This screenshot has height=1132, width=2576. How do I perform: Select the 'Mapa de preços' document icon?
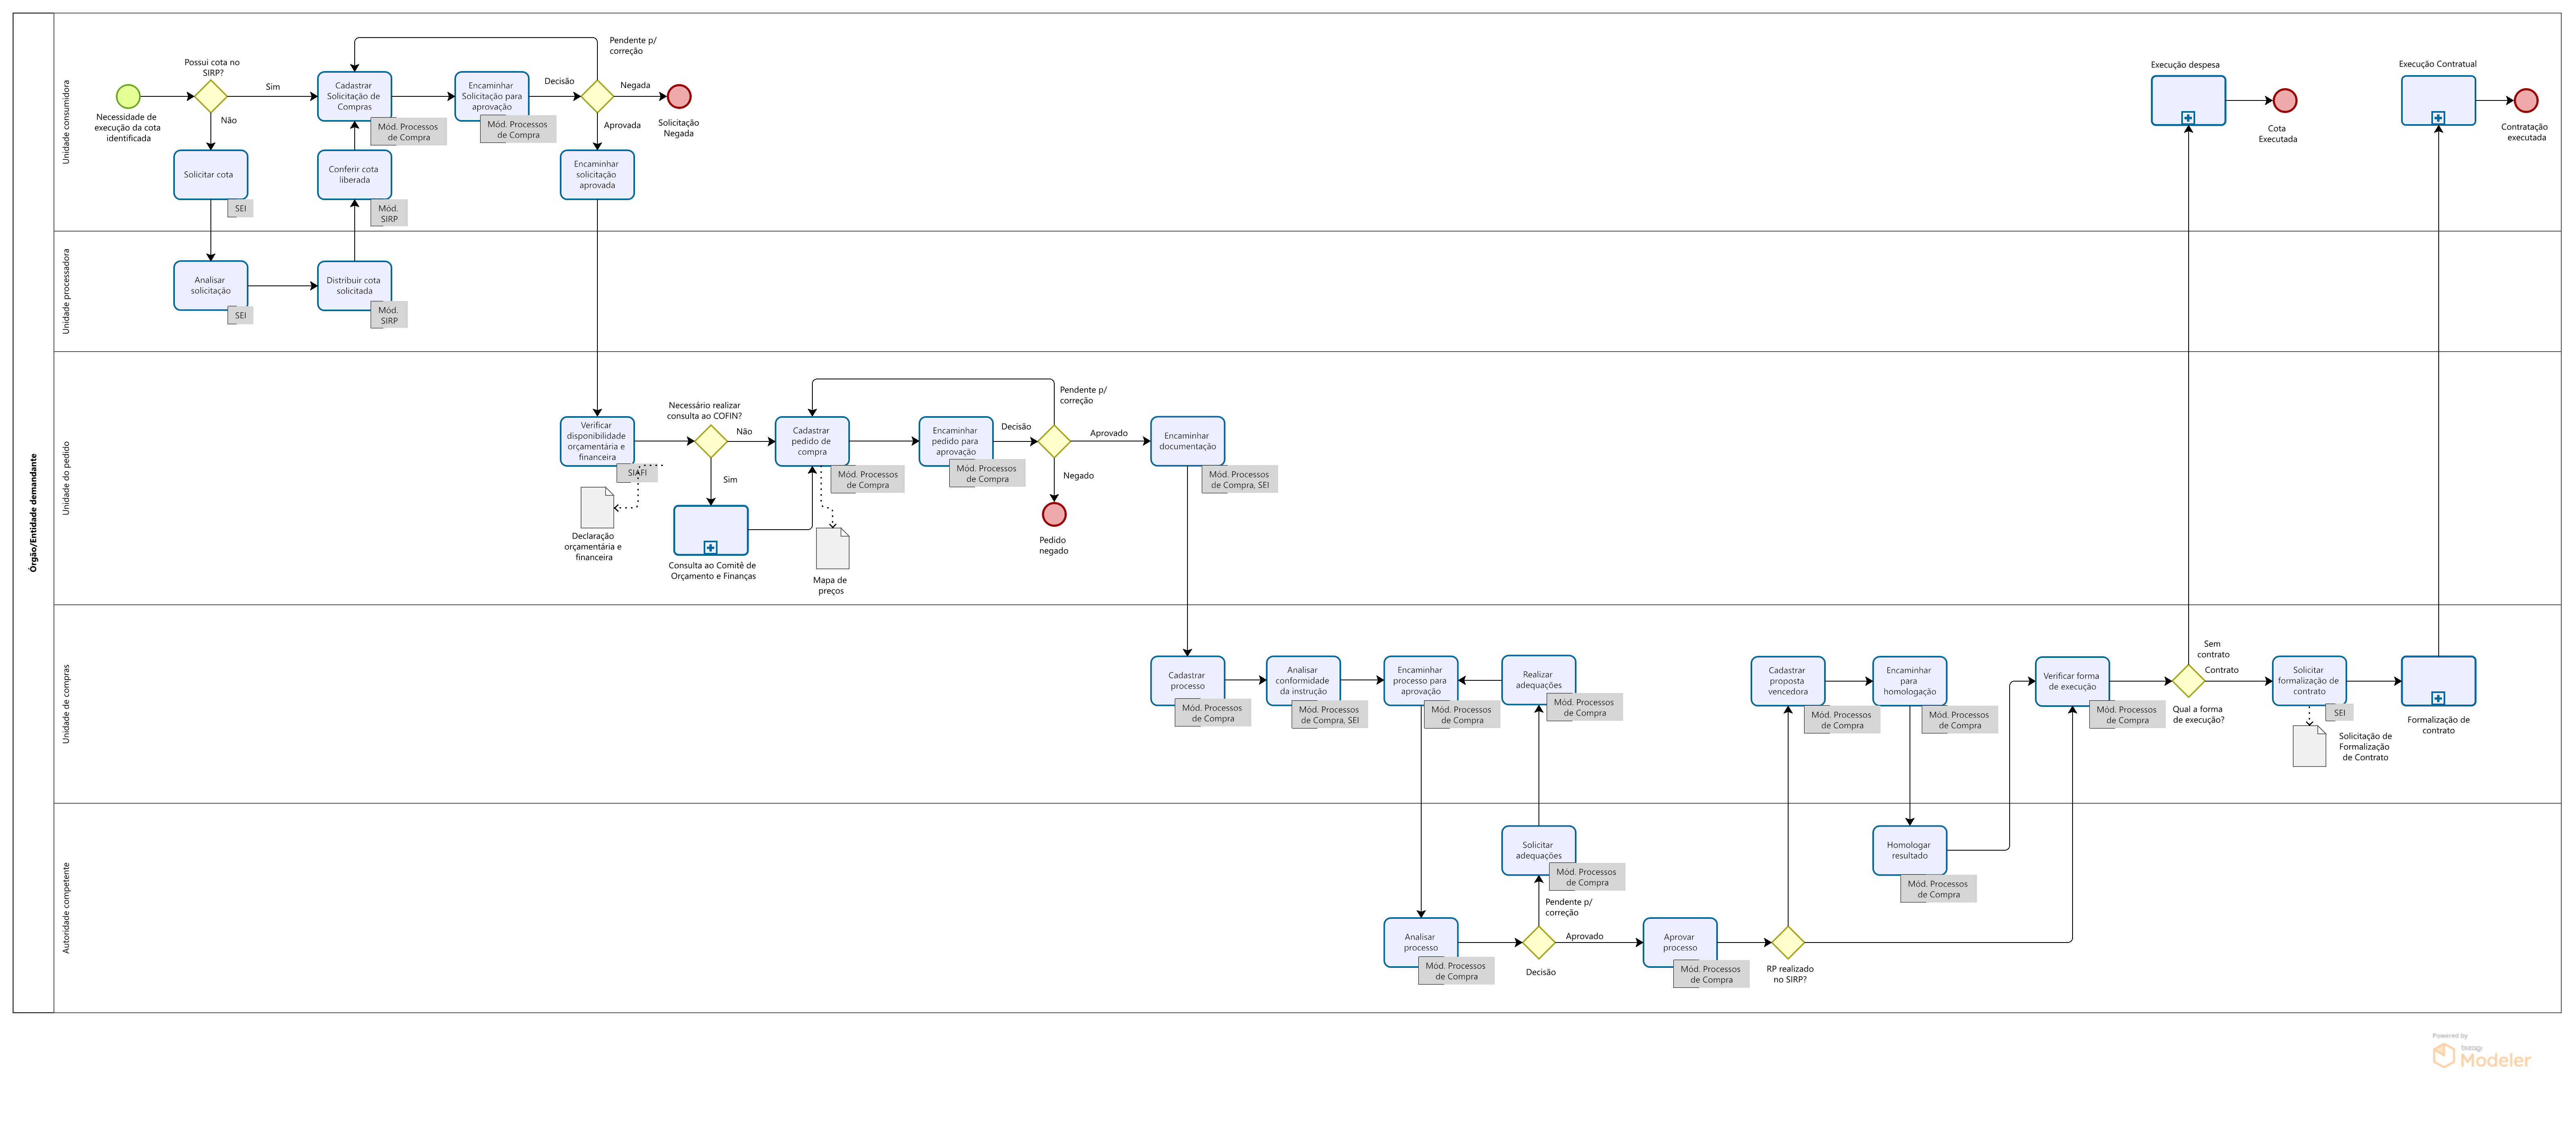(x=833, y=548)
